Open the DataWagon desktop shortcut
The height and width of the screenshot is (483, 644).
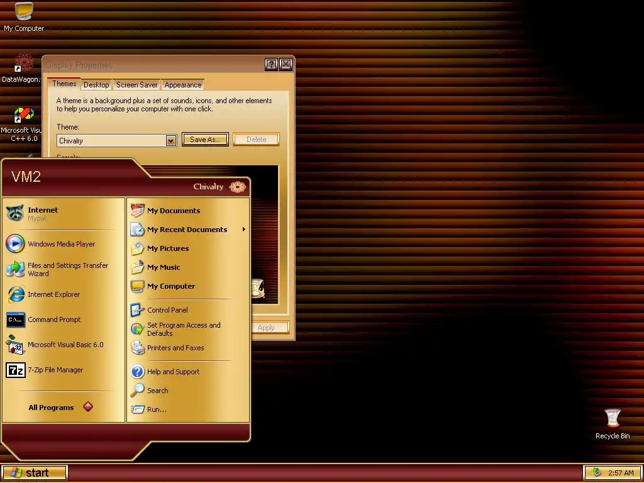[x=24, y=62]
